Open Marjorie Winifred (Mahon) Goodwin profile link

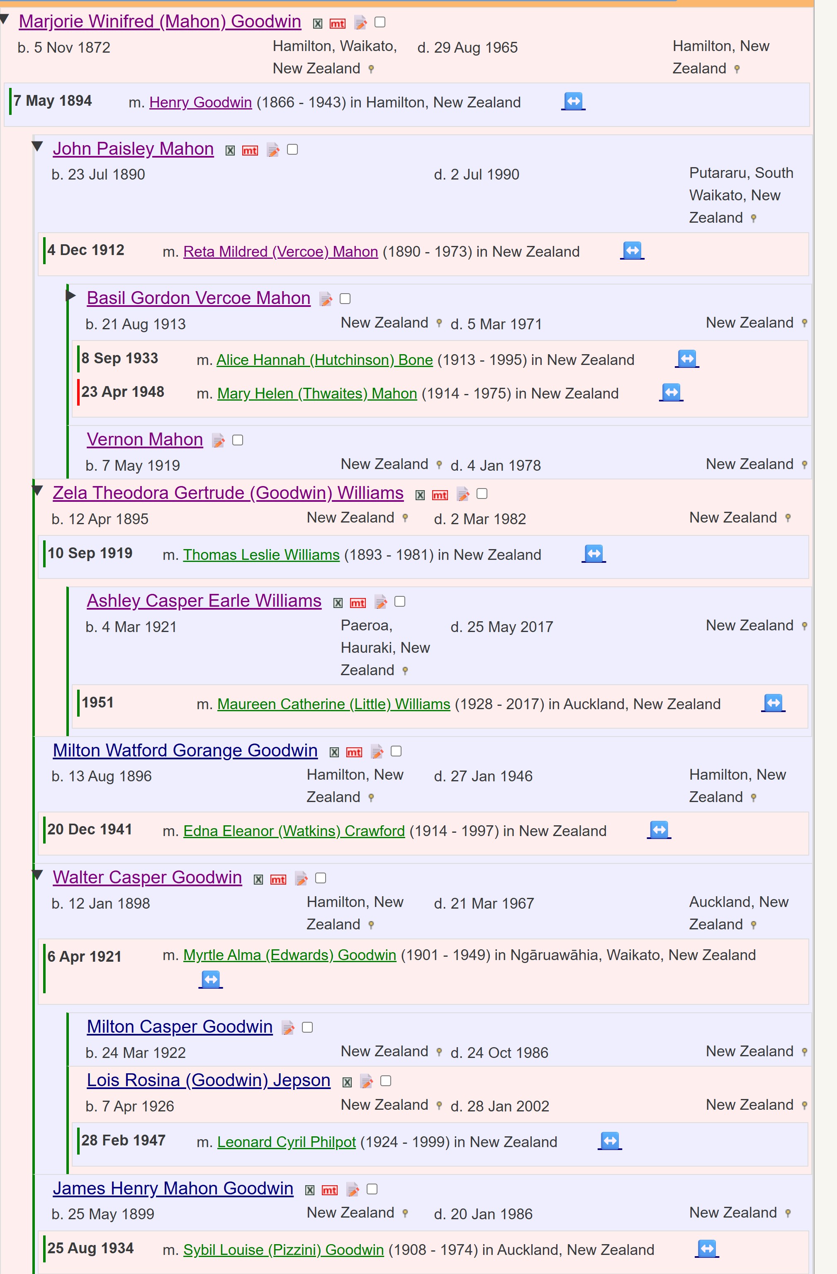pos(160,22)
